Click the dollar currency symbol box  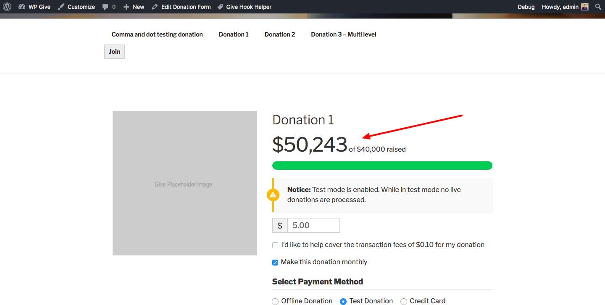(280, 225)
